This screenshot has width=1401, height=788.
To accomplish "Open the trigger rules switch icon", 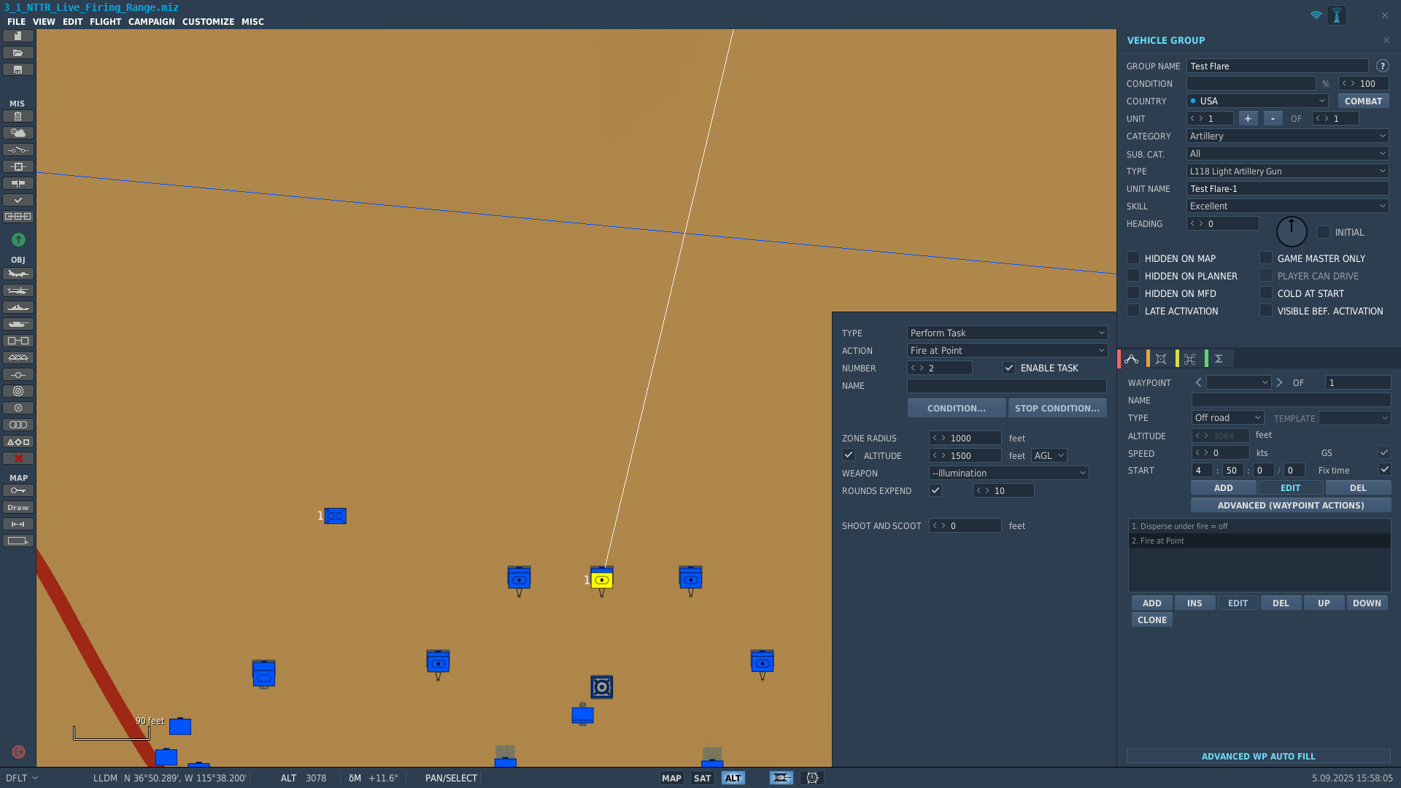I will pos(18,150).
